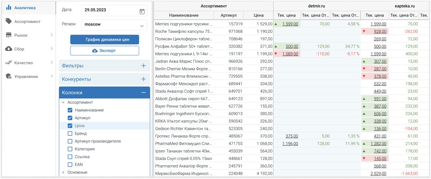Click the Ассортимент tag icon
The width and height of the screenshot is (431, 179).
point(9,21)
